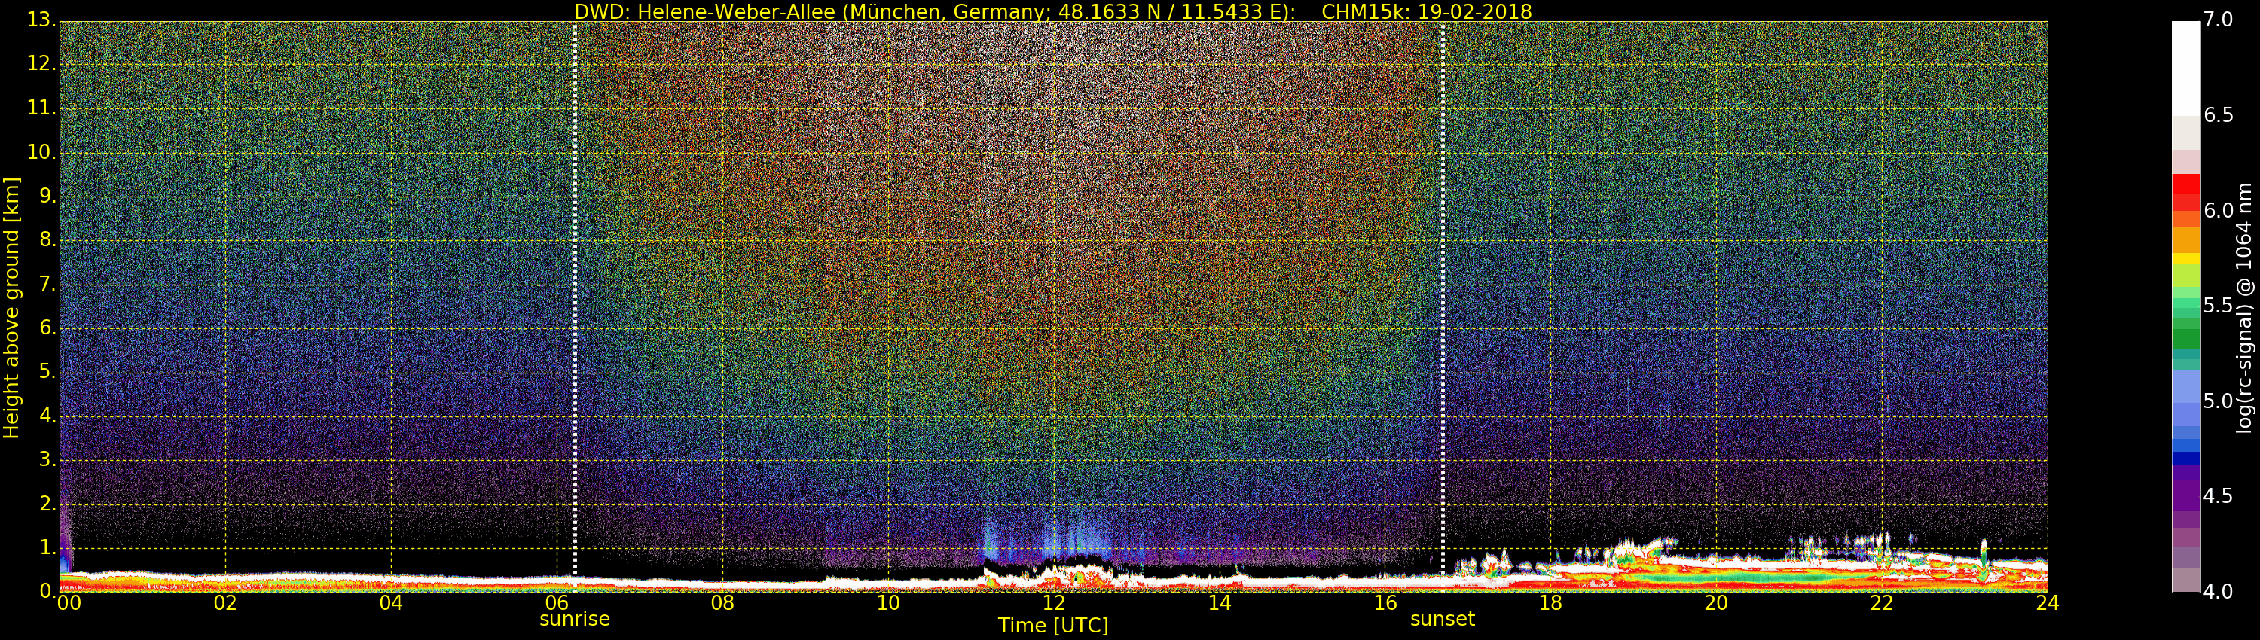Click the 08 tick label on the time axis
Viewport: 2260px width, 640px height.
tap(722, 603)
